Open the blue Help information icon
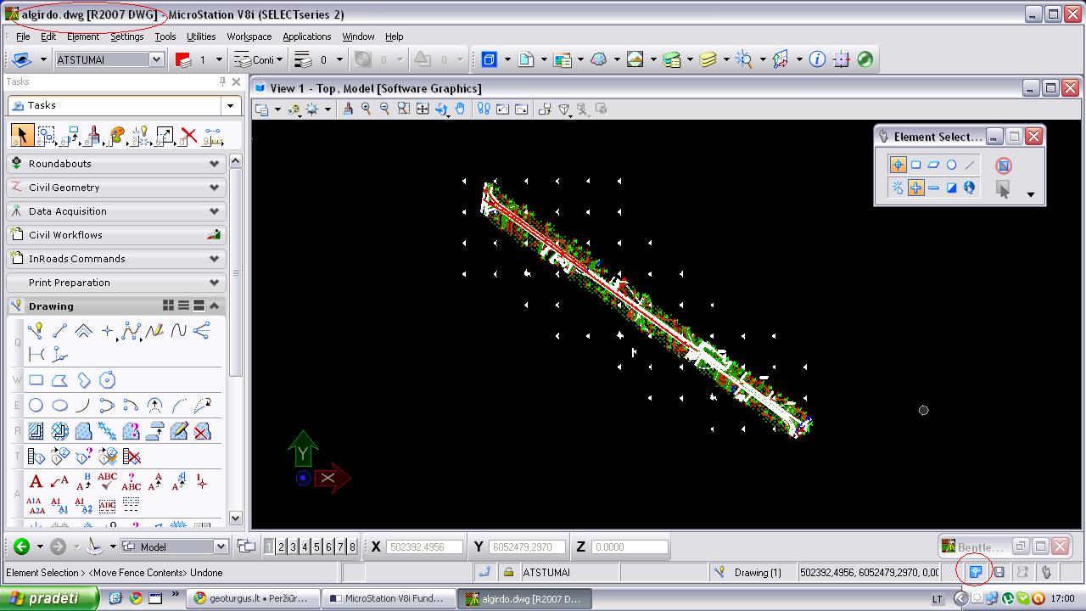The image size is (1086, 611). [x=817, y=59]
